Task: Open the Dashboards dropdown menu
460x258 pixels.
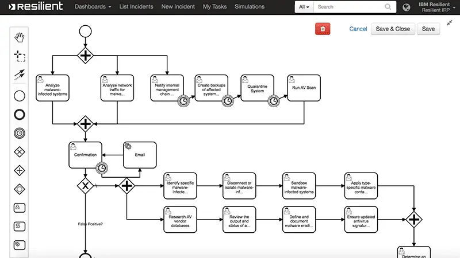Action: click(93, 6)
